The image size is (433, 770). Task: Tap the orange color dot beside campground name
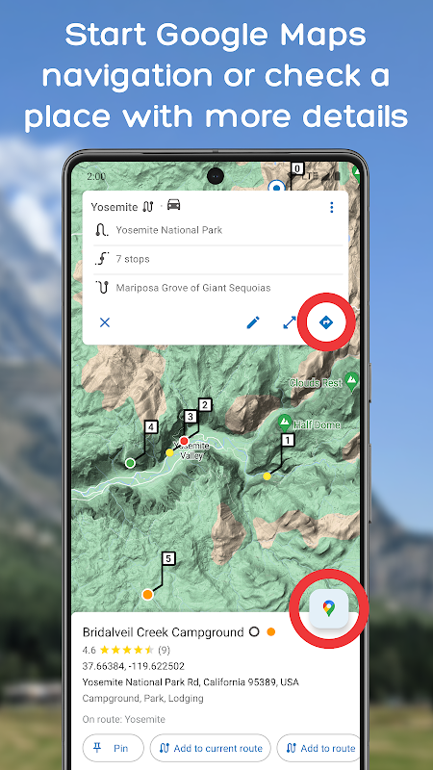[x=270, y=632]
